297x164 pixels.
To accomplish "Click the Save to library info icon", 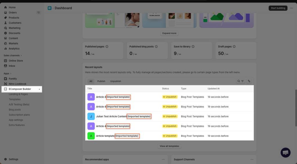I will [193, 46].
